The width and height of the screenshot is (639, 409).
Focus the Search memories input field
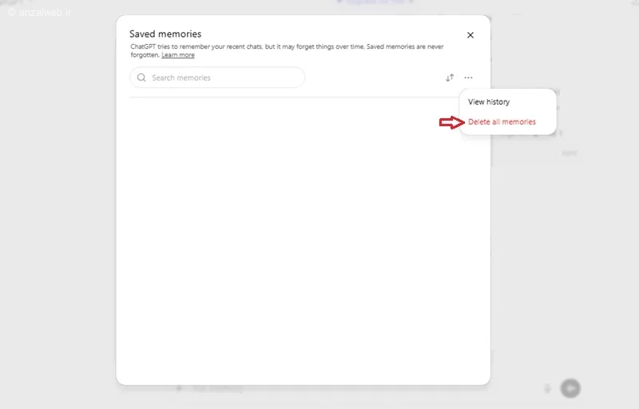pyautogui.click(x=216, y=77)
